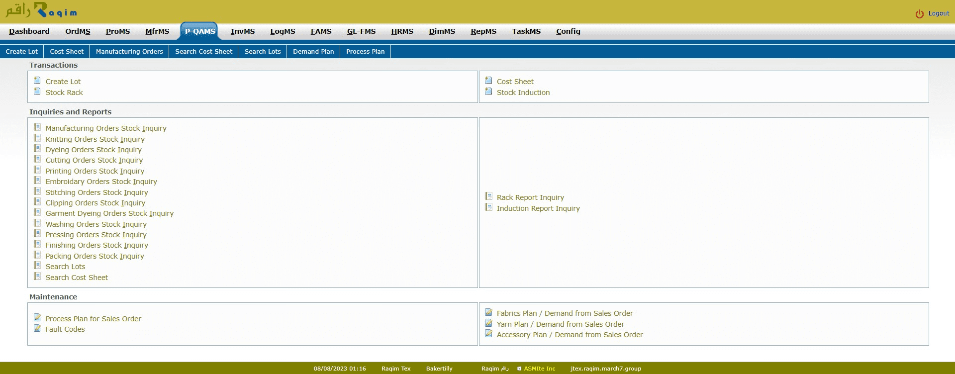Click the power icon next to Logout
955x374 pixels.
coord(919,14)
